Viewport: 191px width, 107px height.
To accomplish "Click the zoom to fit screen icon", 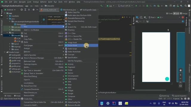I will (x=181, y=86).
